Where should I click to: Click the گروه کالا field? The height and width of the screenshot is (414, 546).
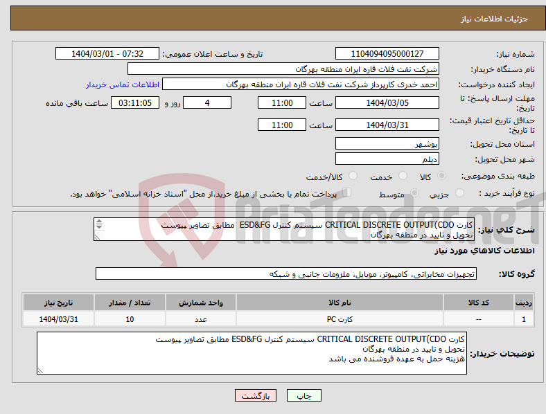click(x=286, y=273)
